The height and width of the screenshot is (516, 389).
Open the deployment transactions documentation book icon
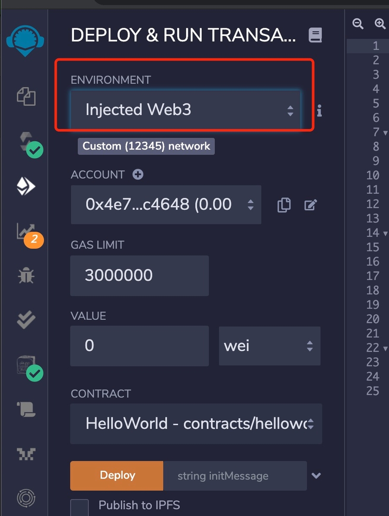(x=315, y=34)
